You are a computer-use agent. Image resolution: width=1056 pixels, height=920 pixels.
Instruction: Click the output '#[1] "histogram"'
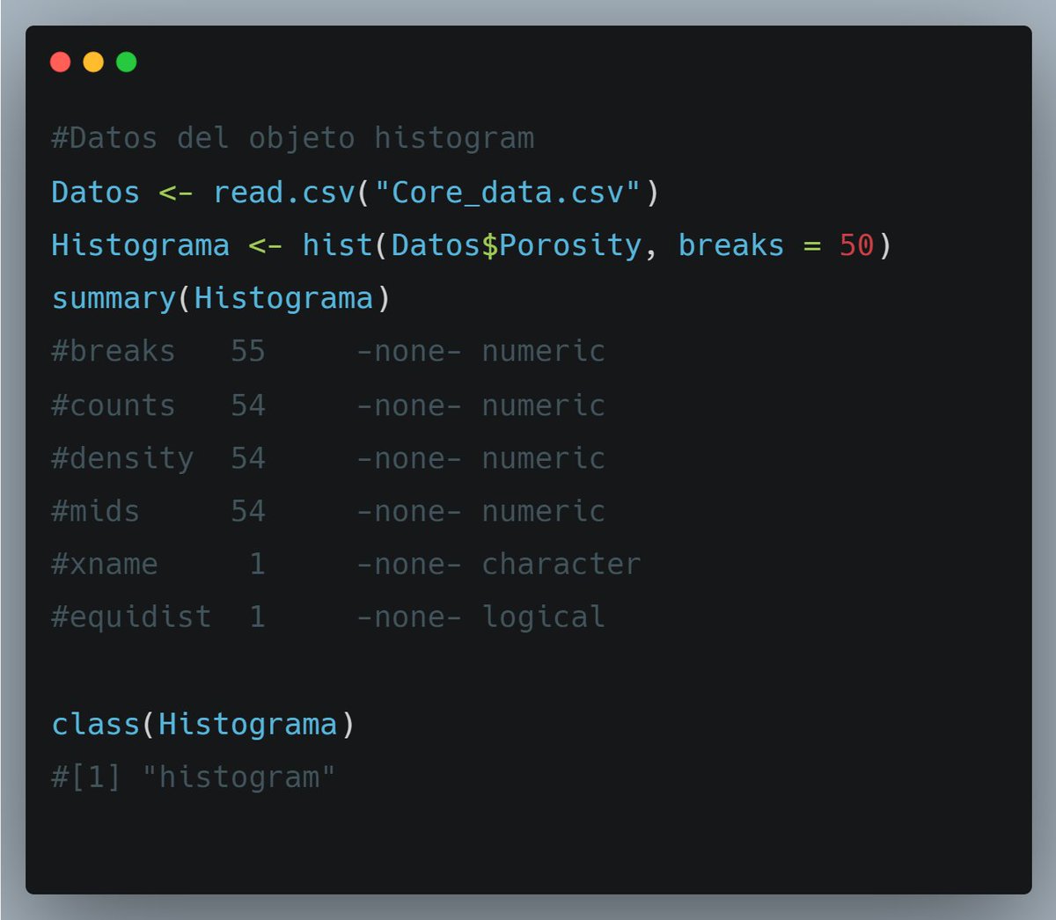[194, 777]
